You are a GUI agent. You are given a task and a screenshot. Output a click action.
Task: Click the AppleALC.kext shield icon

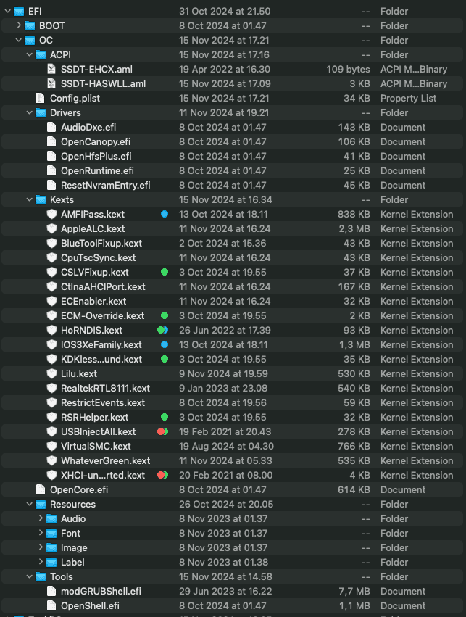pyautogui.click(x=51, y=228)
